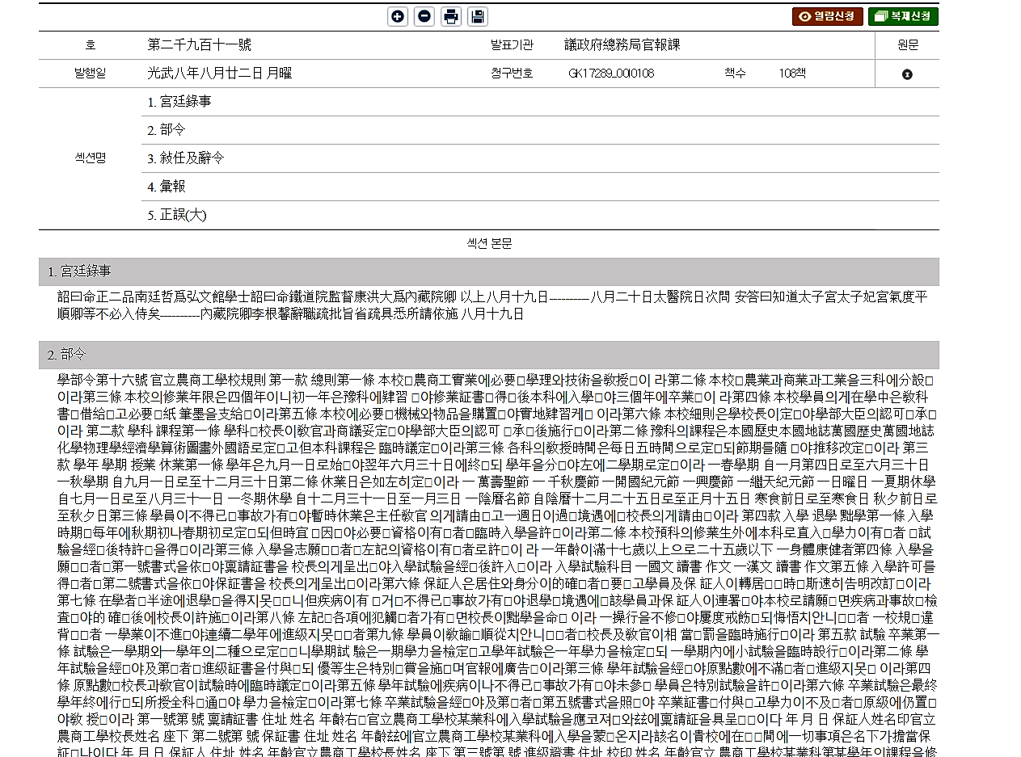Click the publication date 光武八年八月廿二日 月曜
Viewport: 1021px width, 757px height.
(219, 74)
